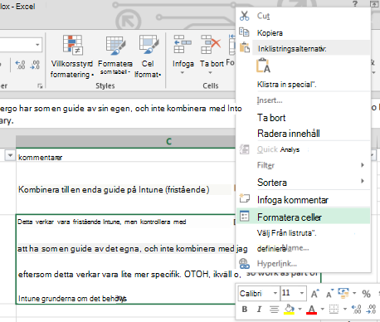Viewport: 380px width, 322px height.
Task: Decrease font size in the mini toolbar
Action: [x=329, y=293]
